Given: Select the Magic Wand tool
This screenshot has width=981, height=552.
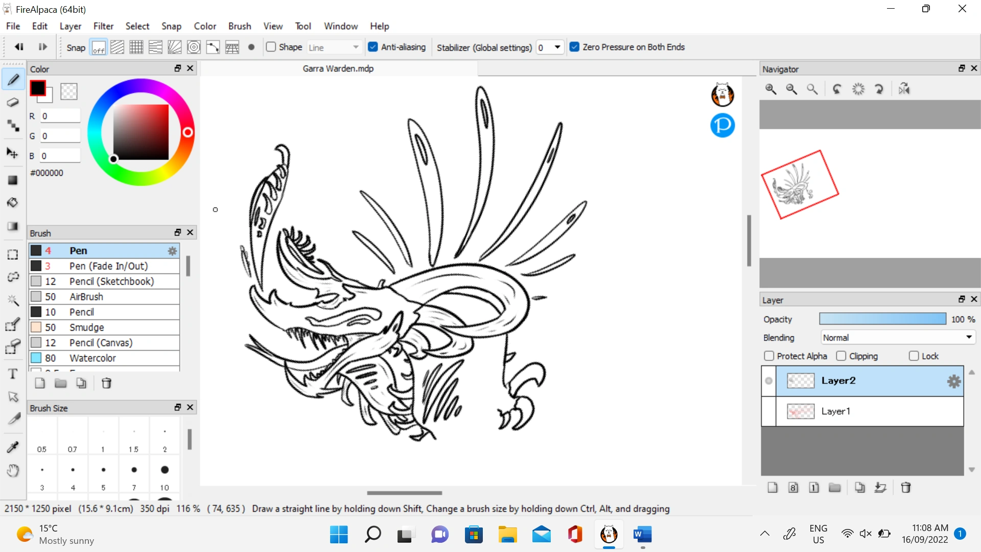Looking at the screenshot, I should [x=13, y=301].
